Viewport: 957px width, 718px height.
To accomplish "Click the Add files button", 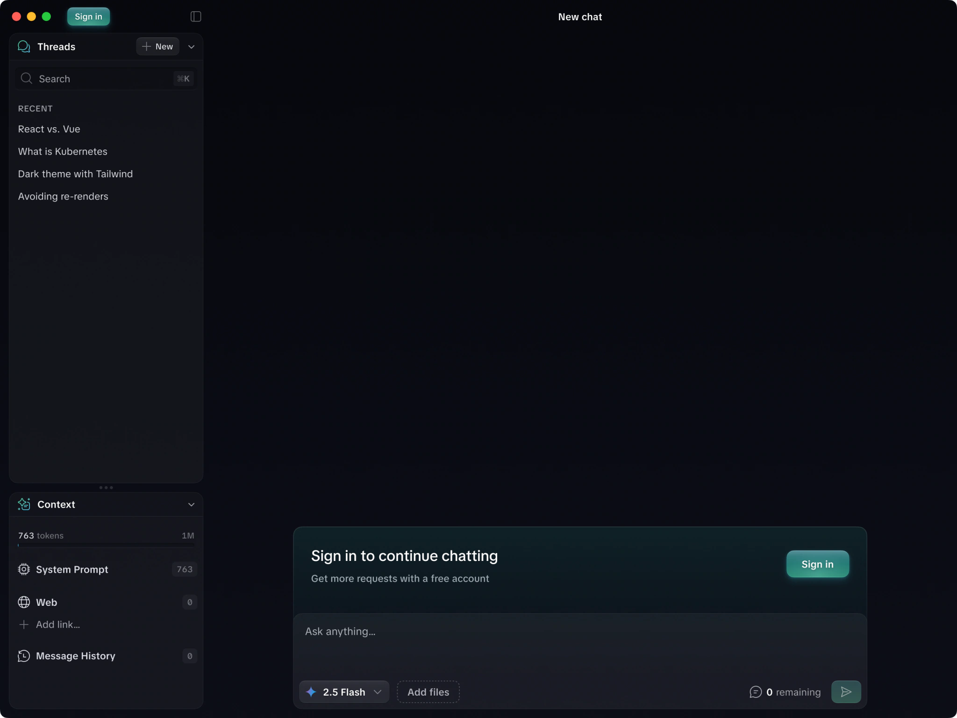I will pyautogui.click(x=428, y=692).
